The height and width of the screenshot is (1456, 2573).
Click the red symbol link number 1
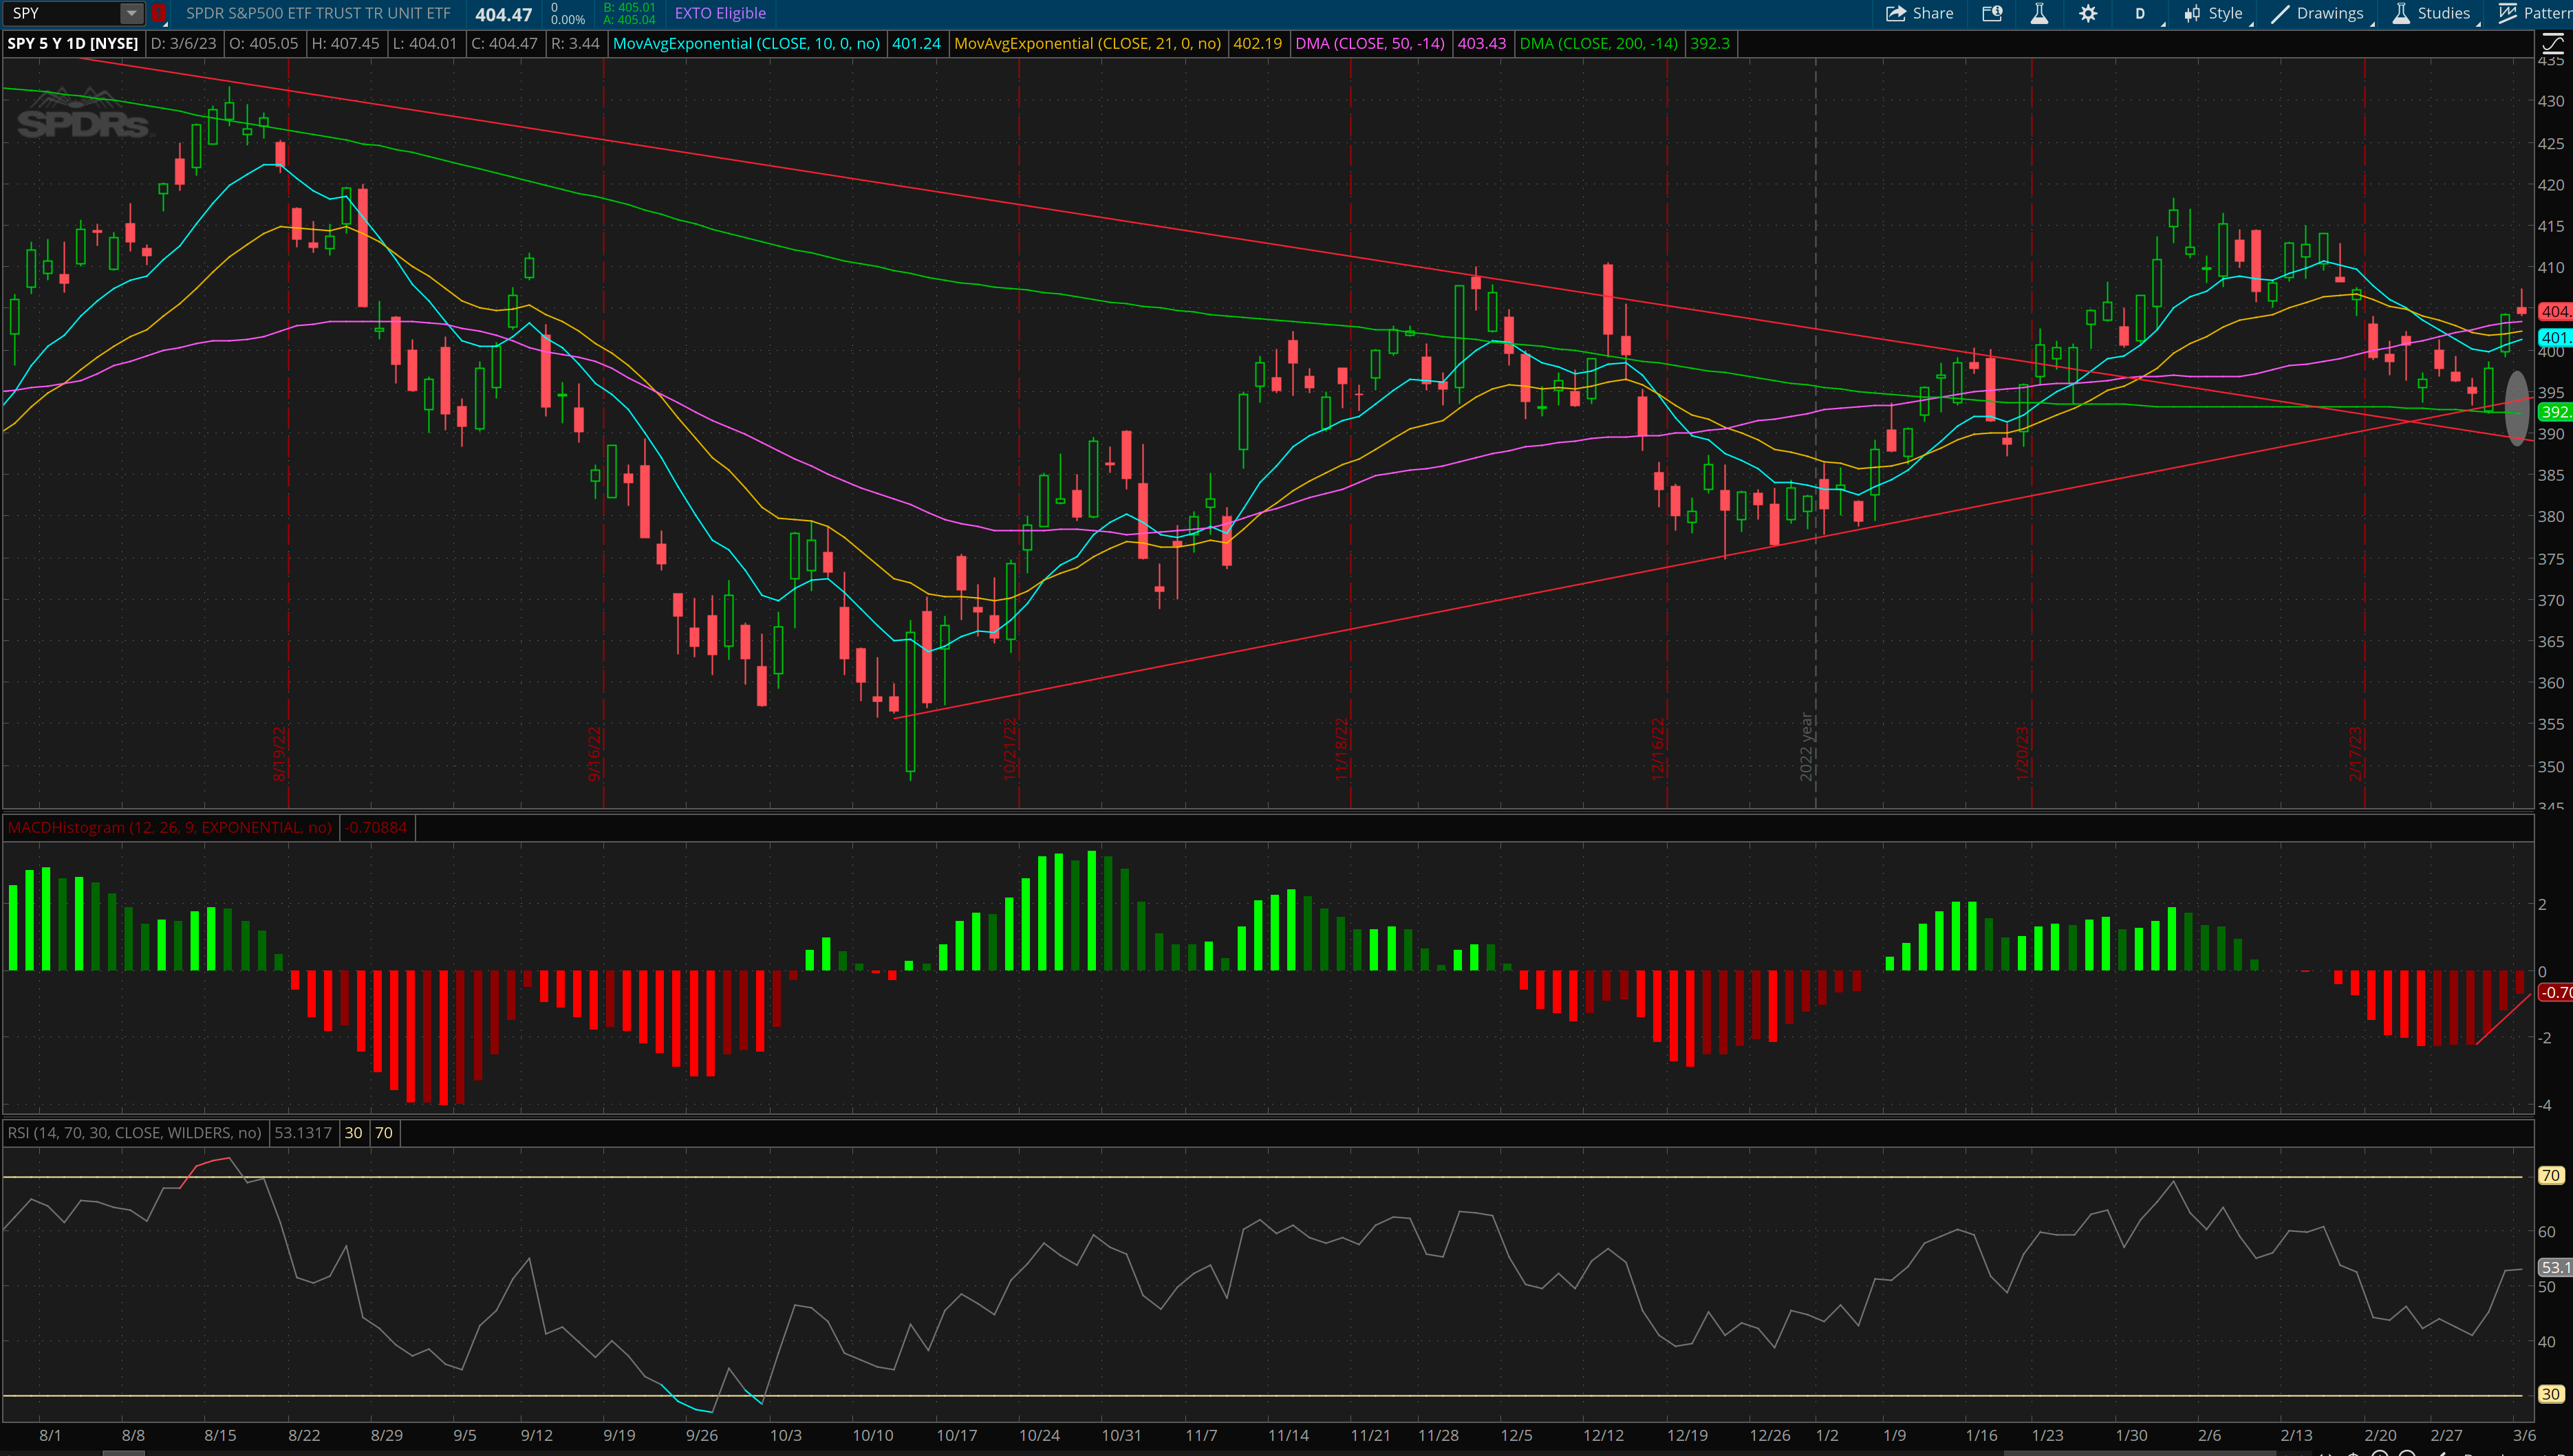click(158, 13)
